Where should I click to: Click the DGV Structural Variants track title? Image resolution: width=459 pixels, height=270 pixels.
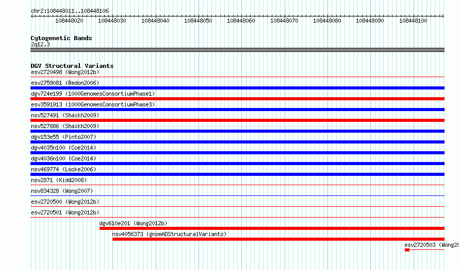[x=72, y=66]
